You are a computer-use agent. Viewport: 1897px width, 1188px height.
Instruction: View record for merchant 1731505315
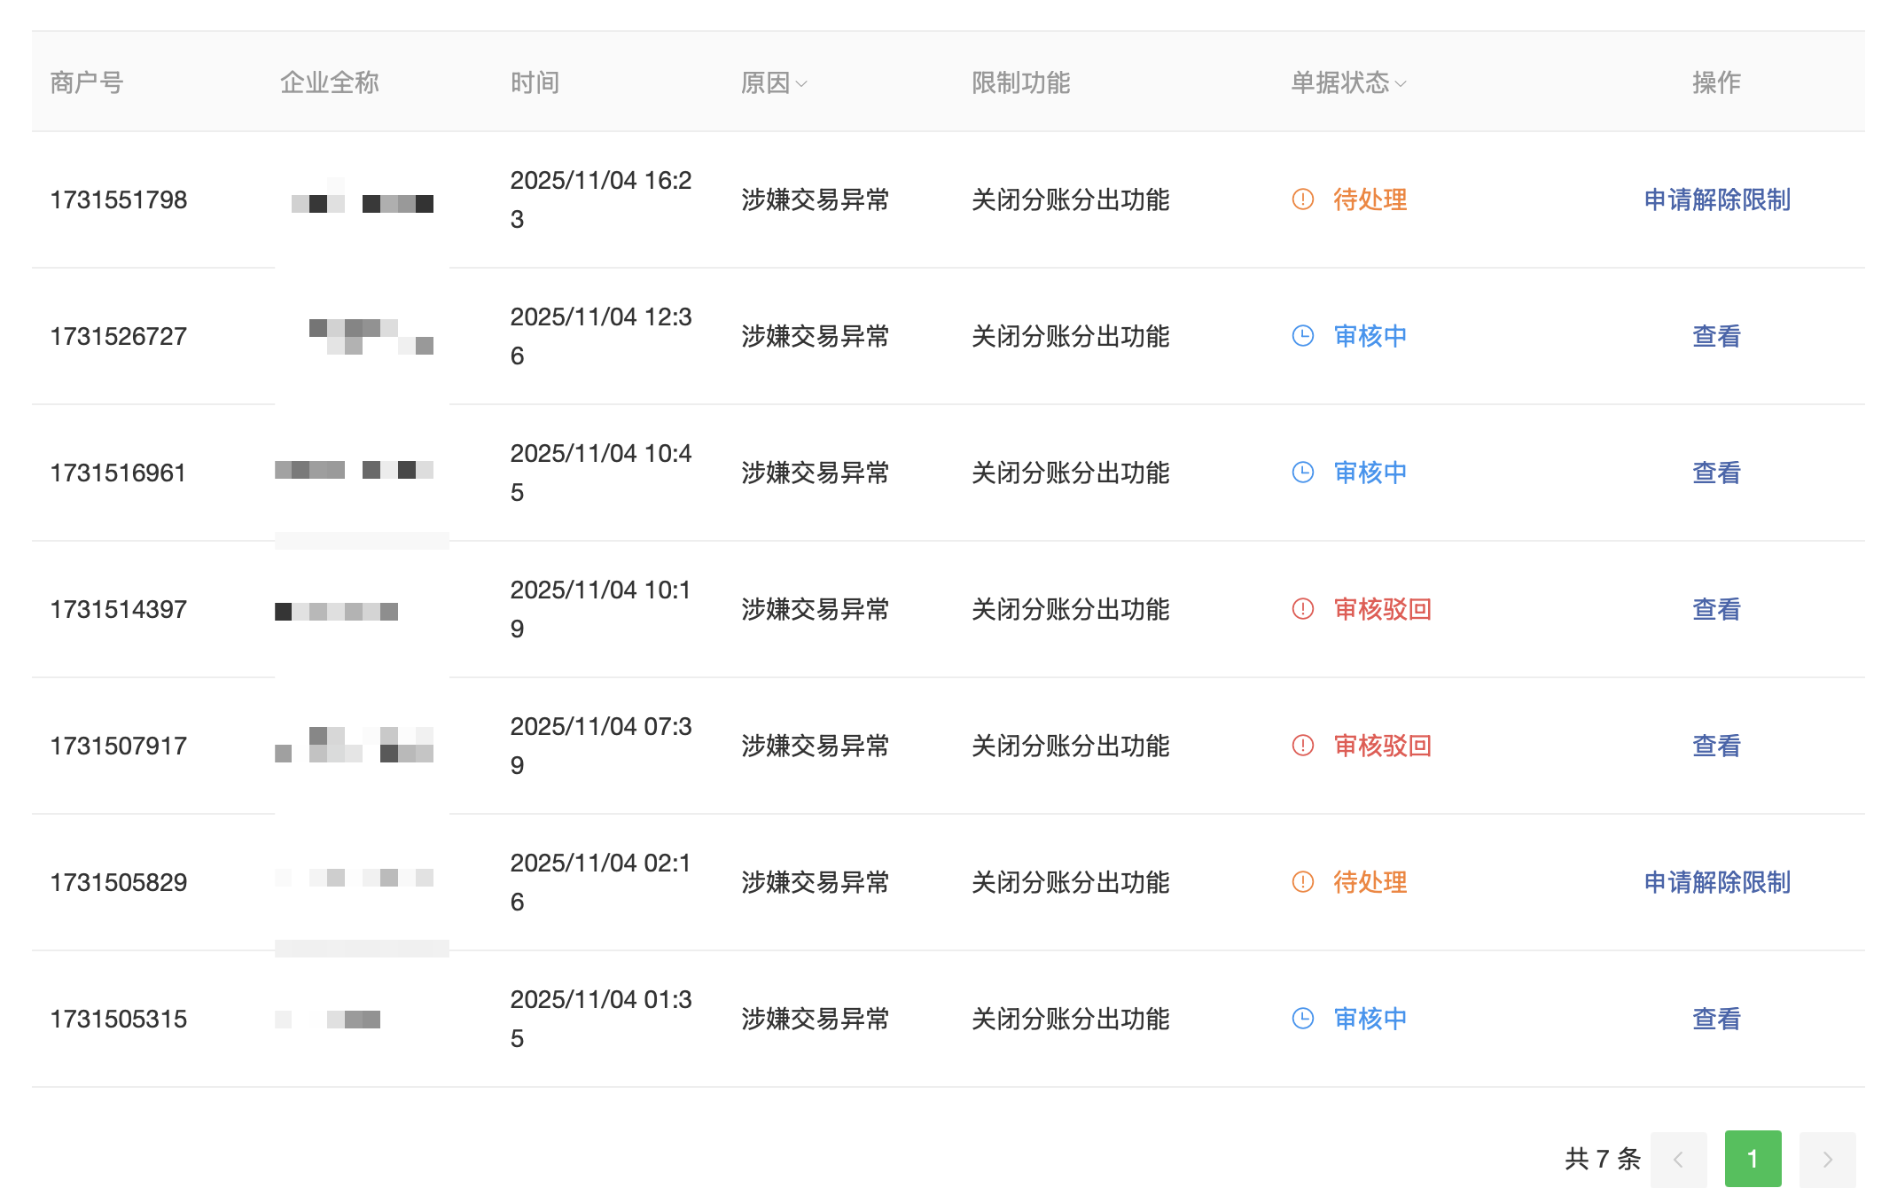coord(1716,1019)
